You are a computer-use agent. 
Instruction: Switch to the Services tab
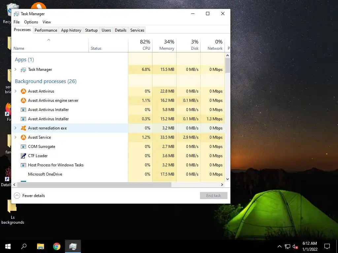click(137, 30)
